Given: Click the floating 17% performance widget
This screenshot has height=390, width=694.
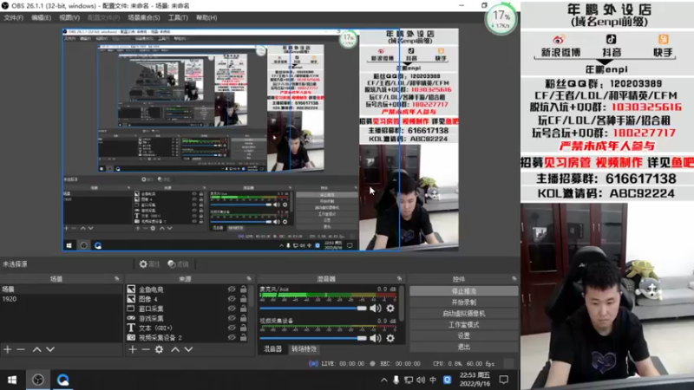Looking at the screenshot, I should (x=501, y=18).
